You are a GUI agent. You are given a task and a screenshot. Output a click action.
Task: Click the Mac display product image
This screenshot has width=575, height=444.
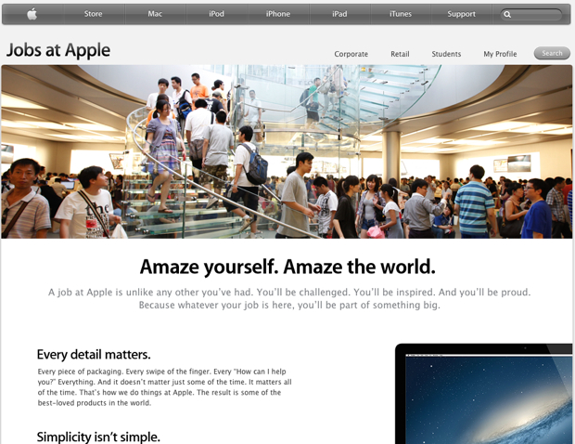click(484, 394)
